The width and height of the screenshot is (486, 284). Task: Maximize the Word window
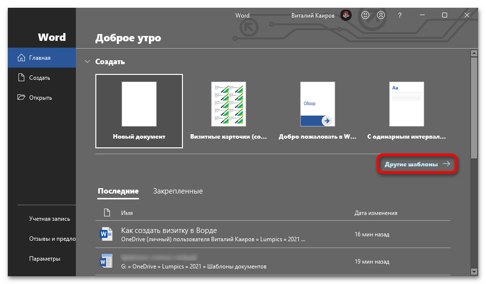445,15
